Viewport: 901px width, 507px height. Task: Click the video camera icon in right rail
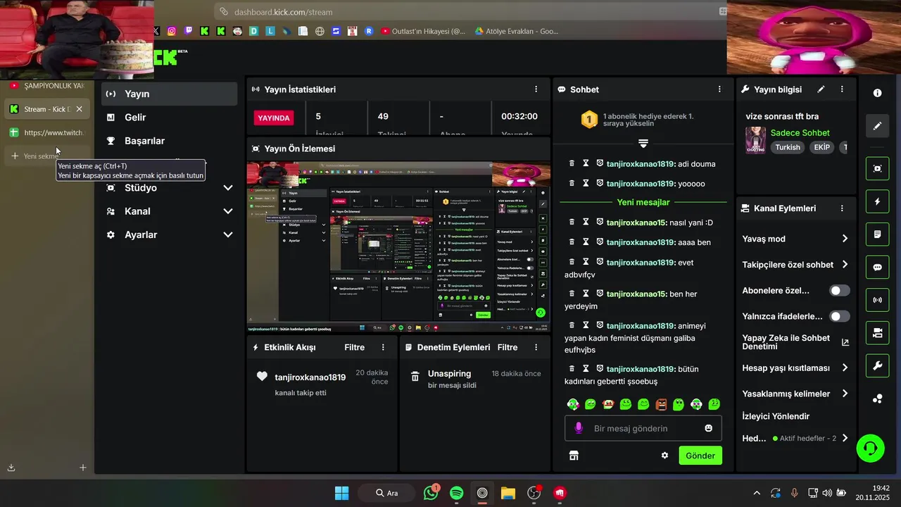[x=877, y=333]
